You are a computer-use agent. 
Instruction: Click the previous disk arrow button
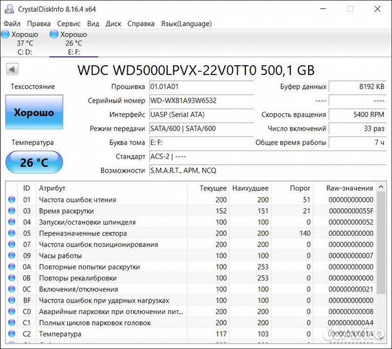coord(12,69)
